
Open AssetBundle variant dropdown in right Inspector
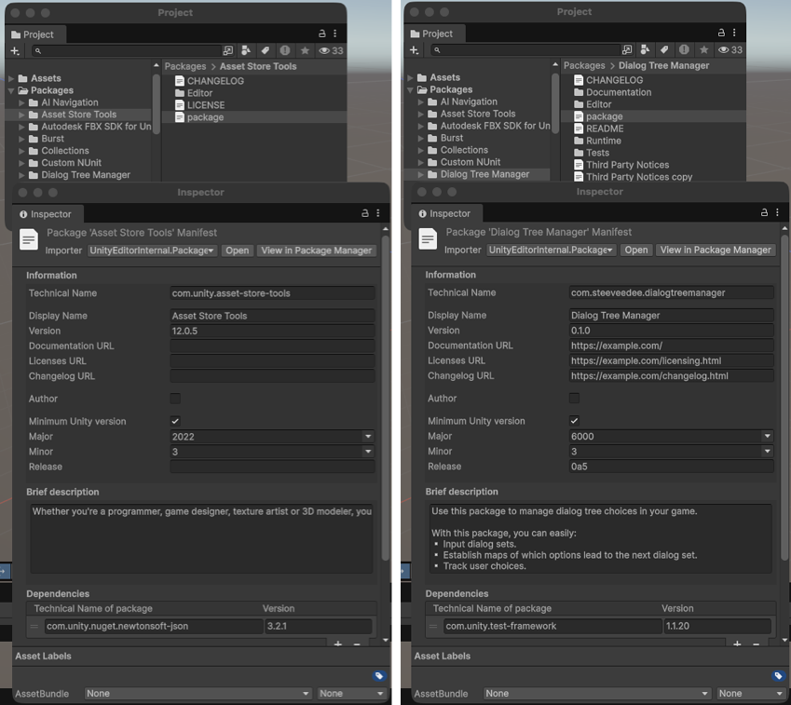pyautogui.click(x=751, y=694)
